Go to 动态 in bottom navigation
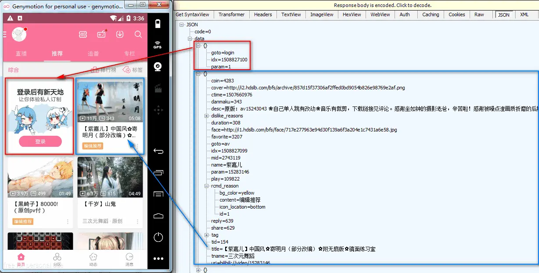The height and width of the screenshot is (273, 539). click(x=93, y=259)
